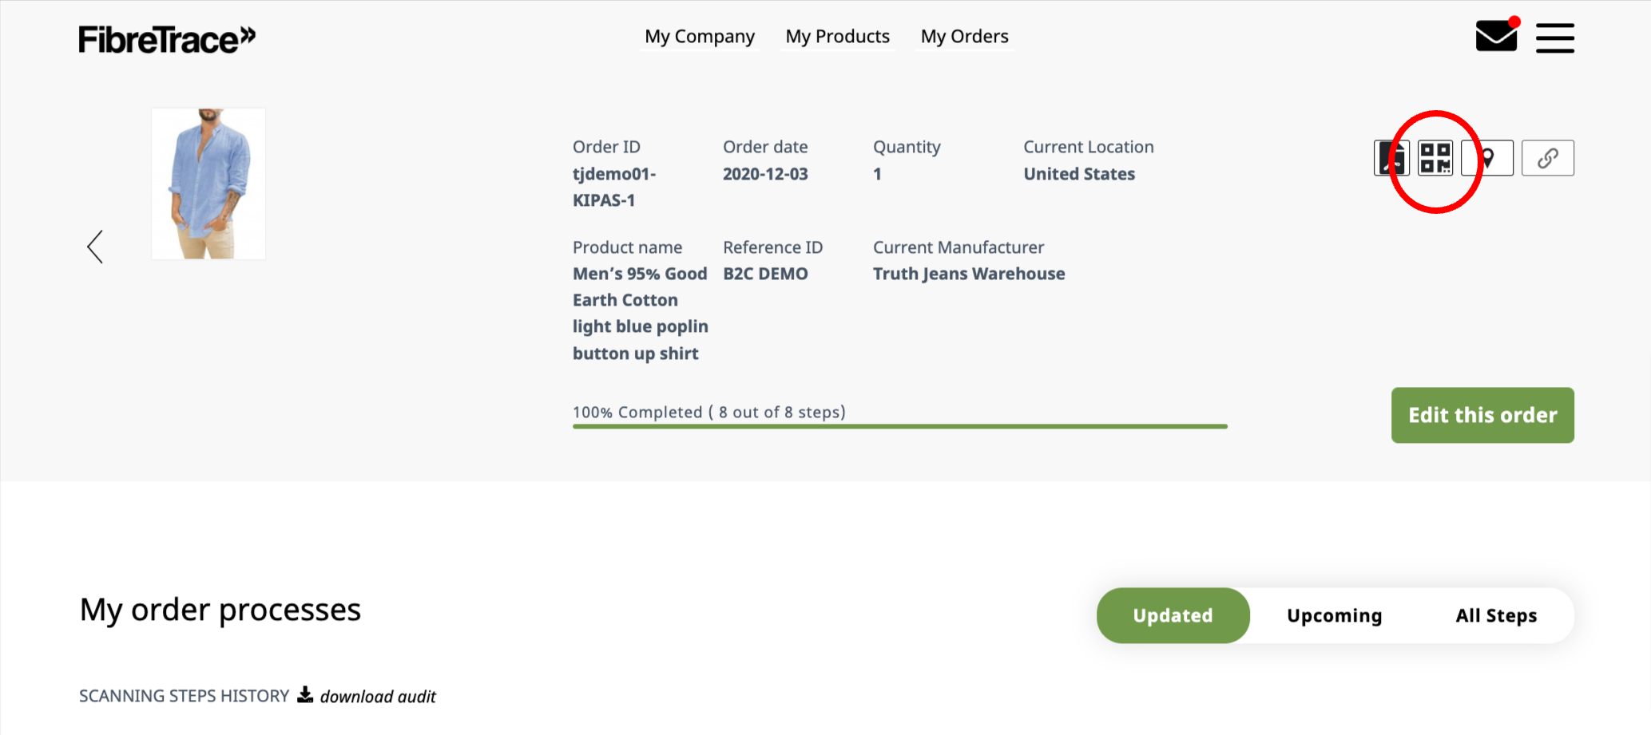
Task: Click the download audit link
Action: click(x=378, y=695)
